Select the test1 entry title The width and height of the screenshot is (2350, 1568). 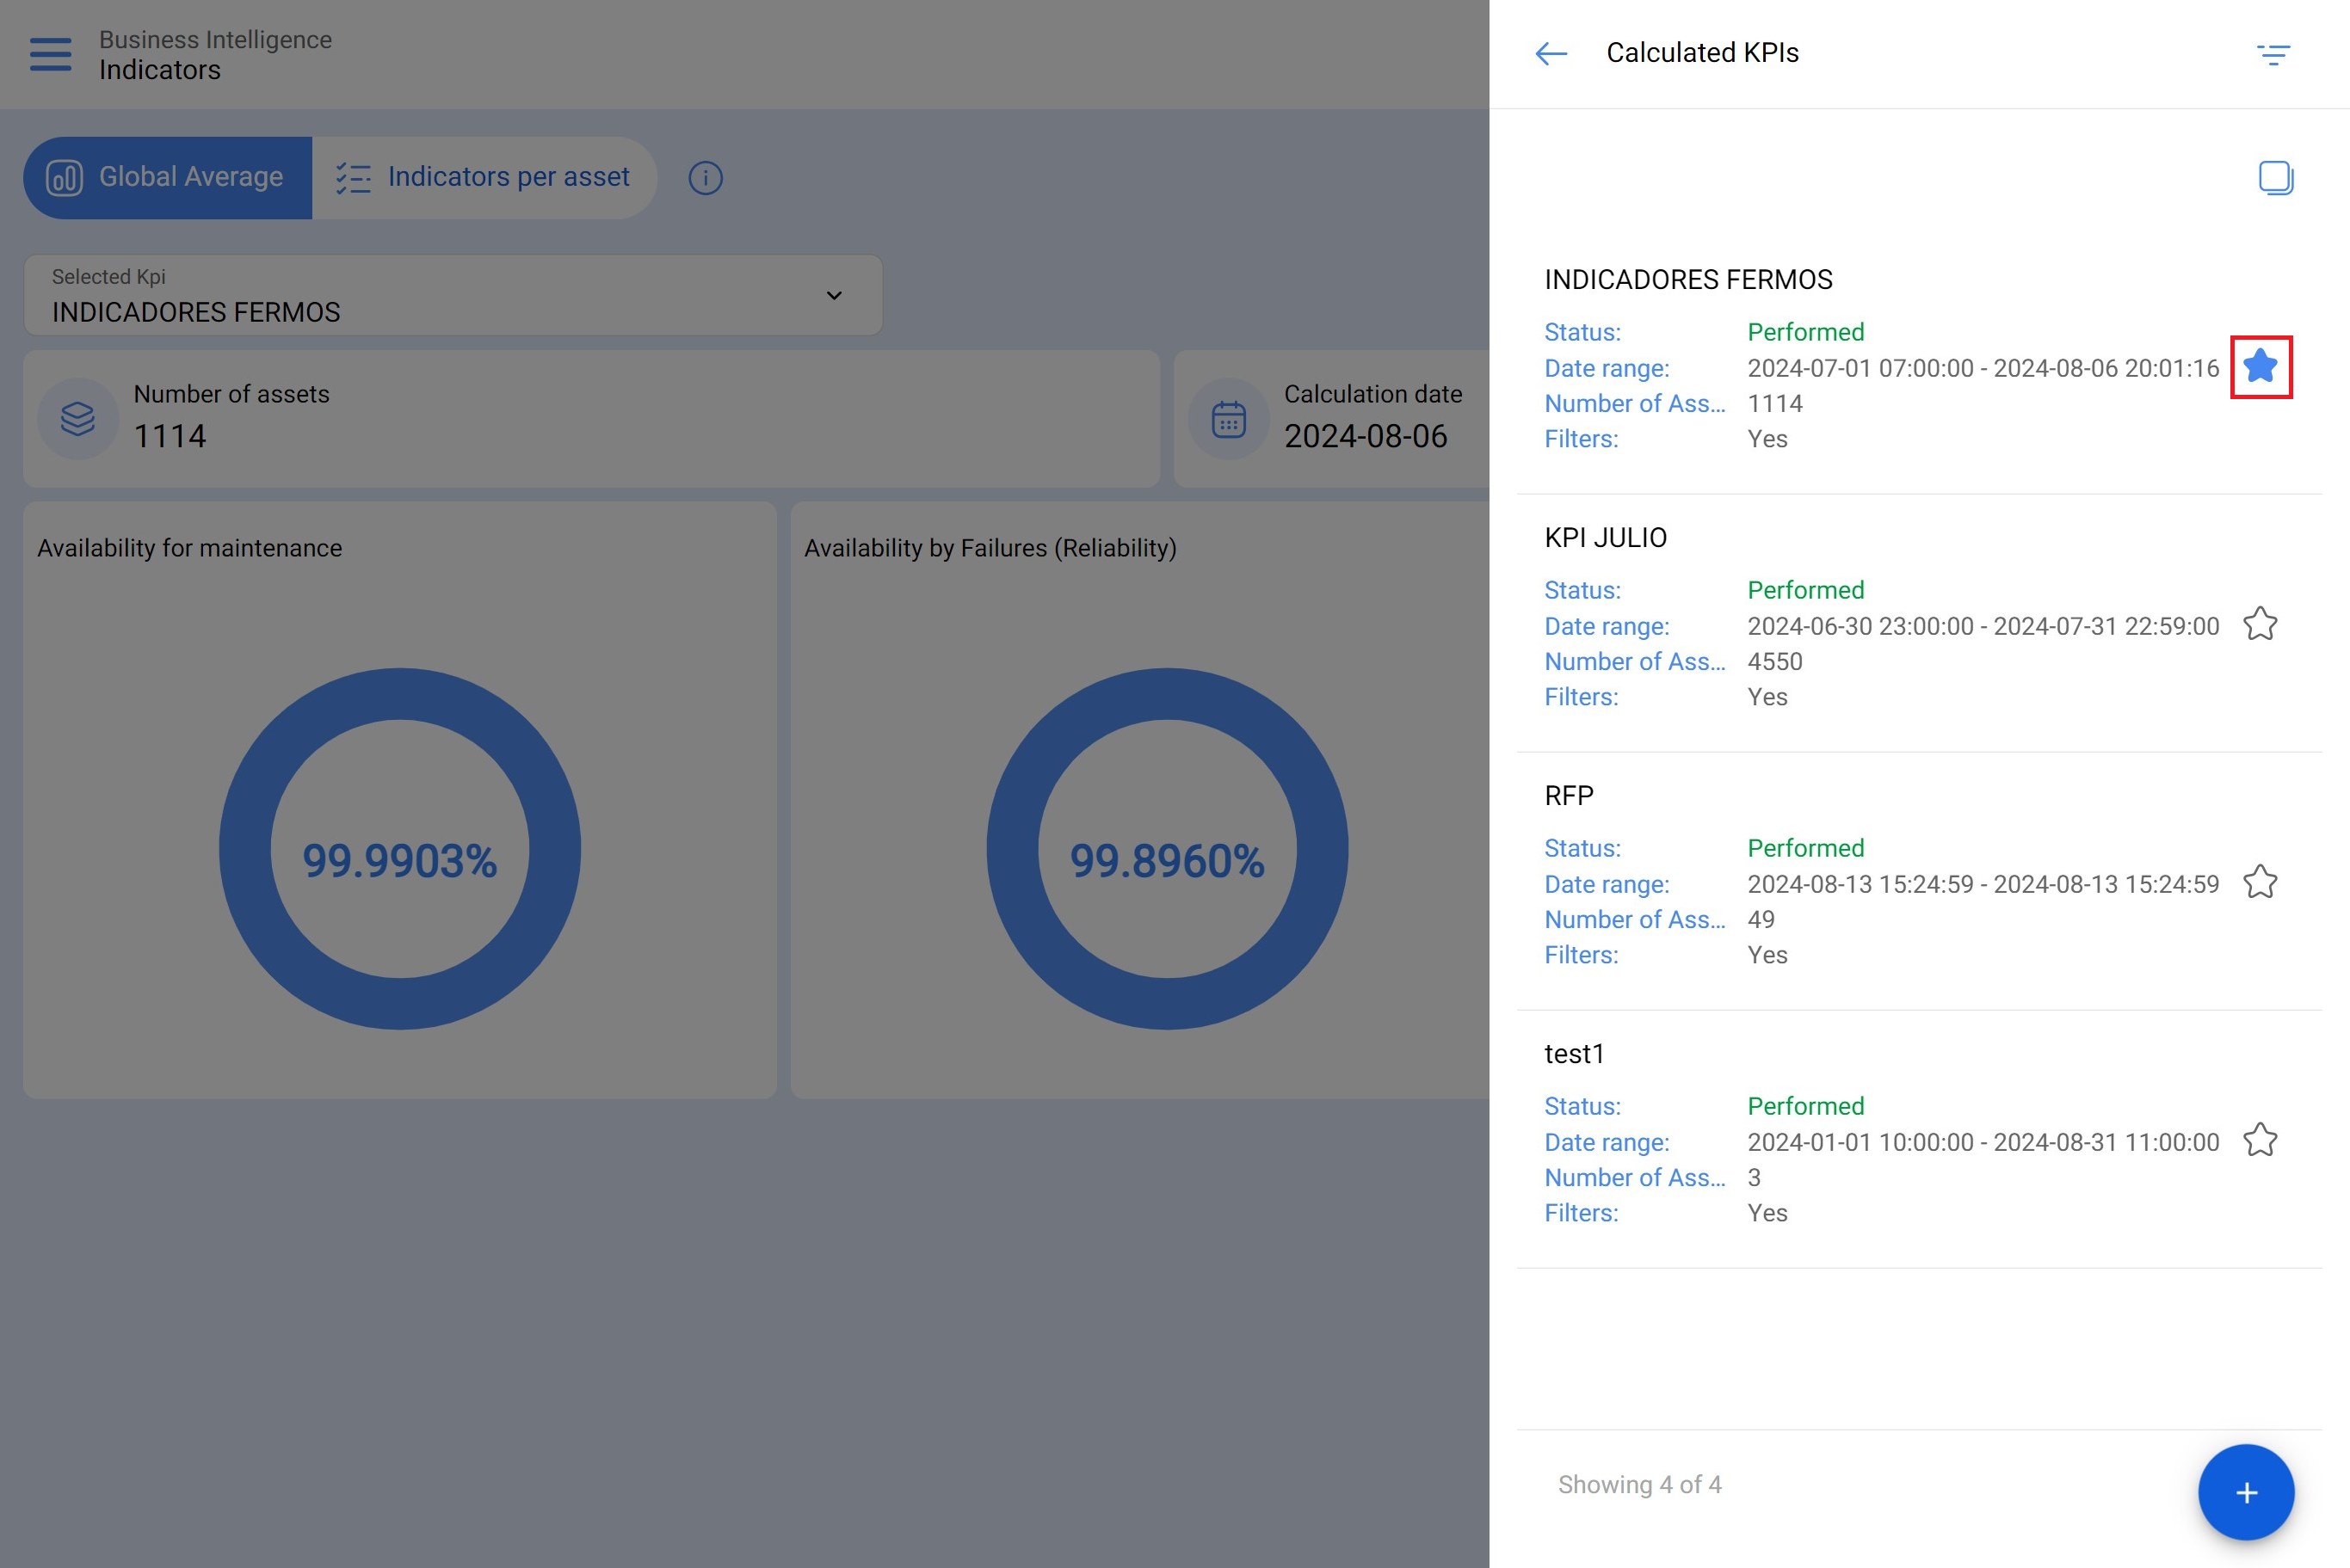(1574, 1054)
